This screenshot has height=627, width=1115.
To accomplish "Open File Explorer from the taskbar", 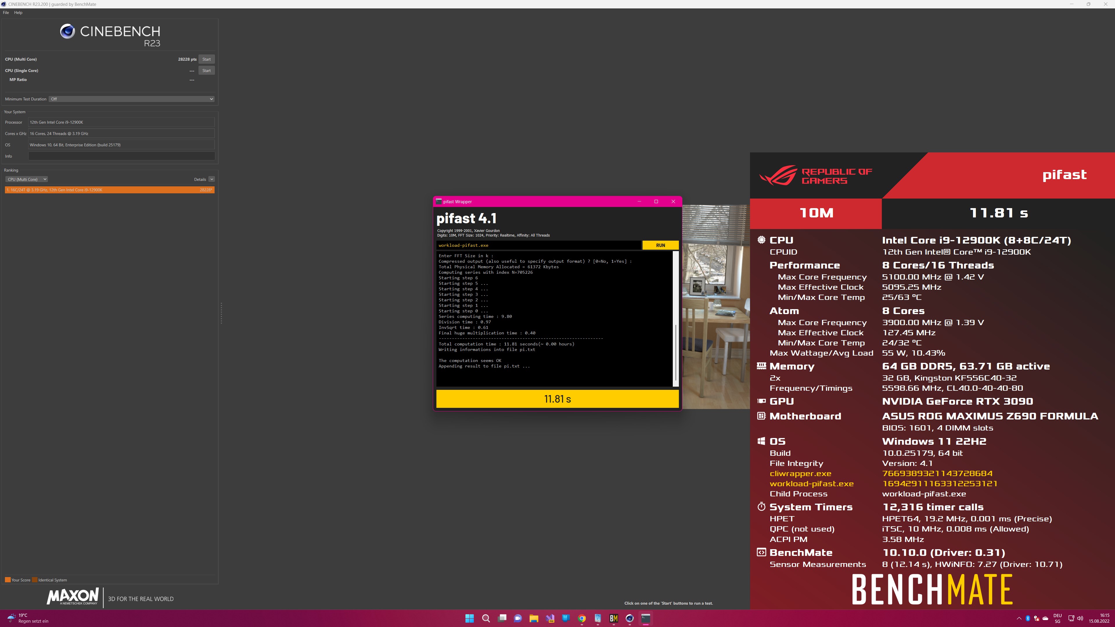I will click(x=534, y=618).
